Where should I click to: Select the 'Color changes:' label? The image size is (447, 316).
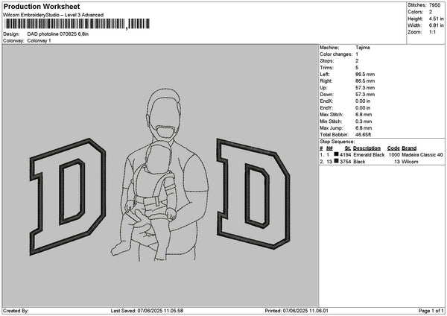336,54
